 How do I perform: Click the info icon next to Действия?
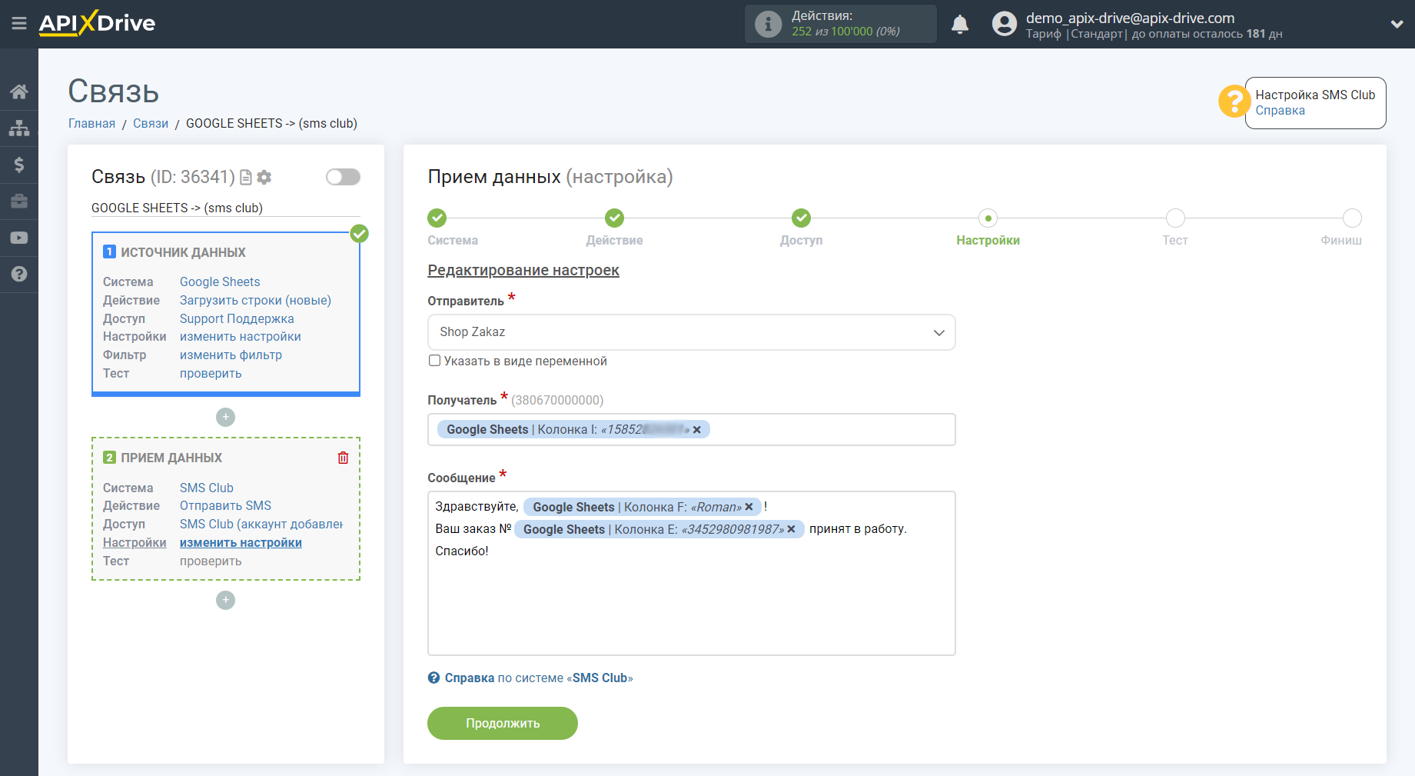[768, 24]
